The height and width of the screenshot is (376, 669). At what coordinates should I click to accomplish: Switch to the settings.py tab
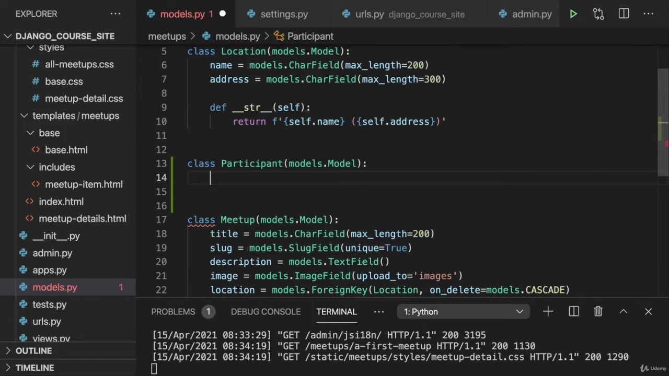284,14
